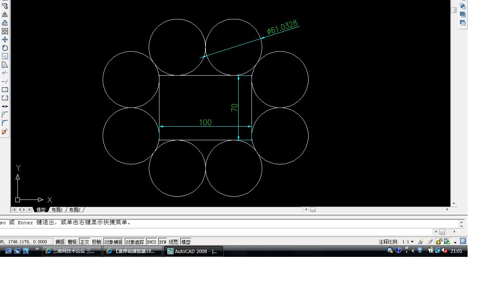
Task: Expand hidden system tray icons arrow
Action: 413,251
